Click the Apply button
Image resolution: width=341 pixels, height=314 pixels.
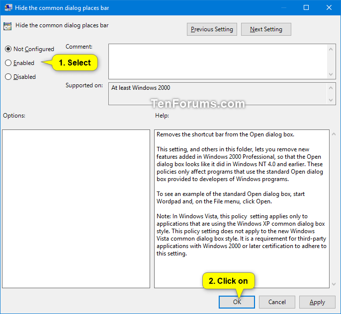317,302
